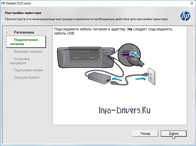Select the Загрузка бумаги step
This screenshot has height=146, width=196.
pyautogui.click(x=27, y=78)
